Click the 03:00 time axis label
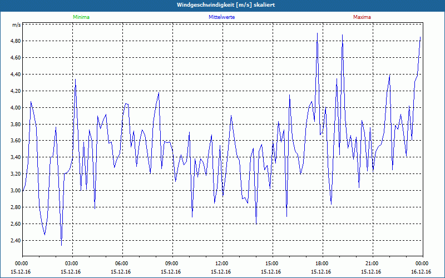 (73, 264)
